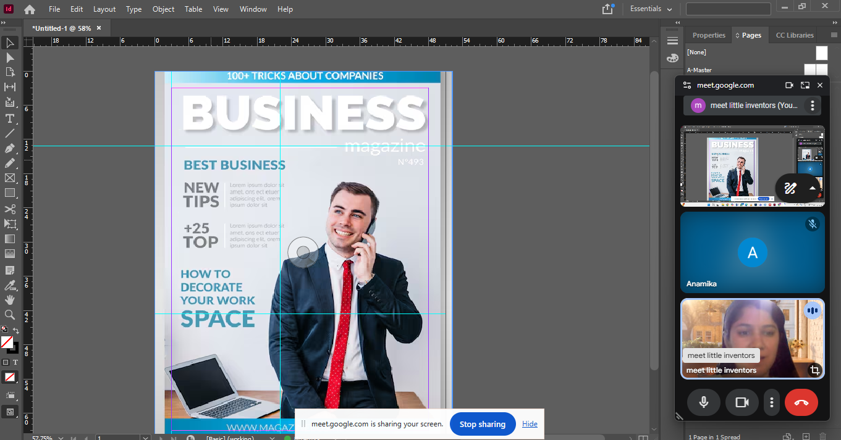Select the Zoom tool magnifier
The image size is (841, 440).
click(10, 315)
